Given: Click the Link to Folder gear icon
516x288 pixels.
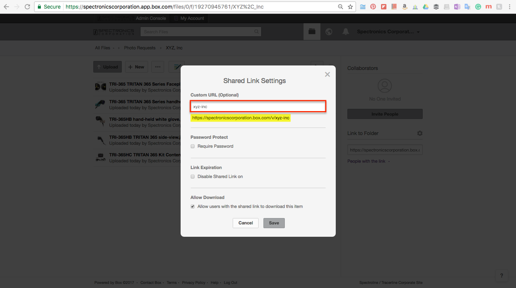Looking at the screenshot, I should (x=420, y=134).
